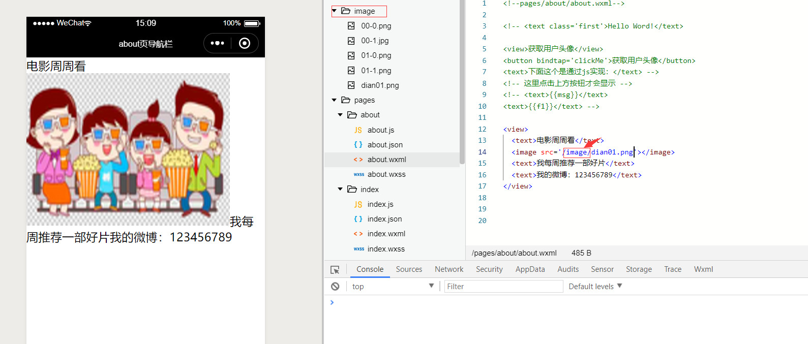Collapse the index folder arrow
This screenshot has width=808, height=344.
pyautogui.click(x=340, y=189)
